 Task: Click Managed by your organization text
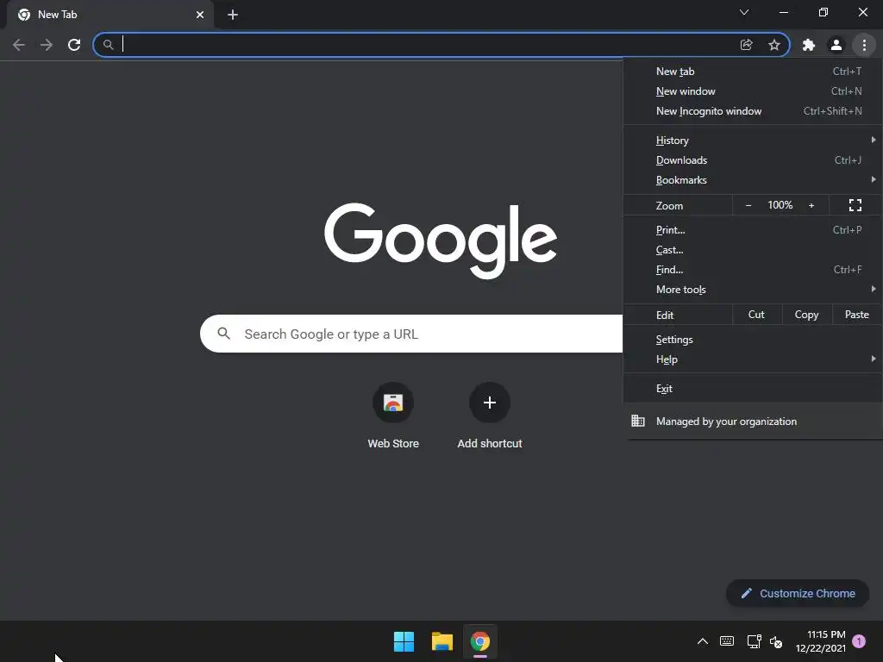tap(726, 422)
